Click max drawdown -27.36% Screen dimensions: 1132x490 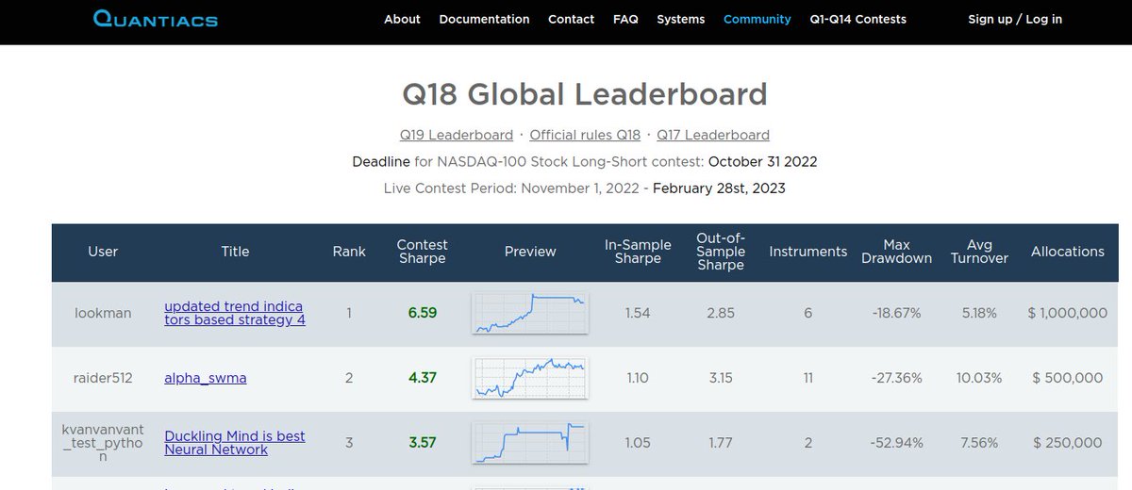pyautogui.click(x=896, y=378)
